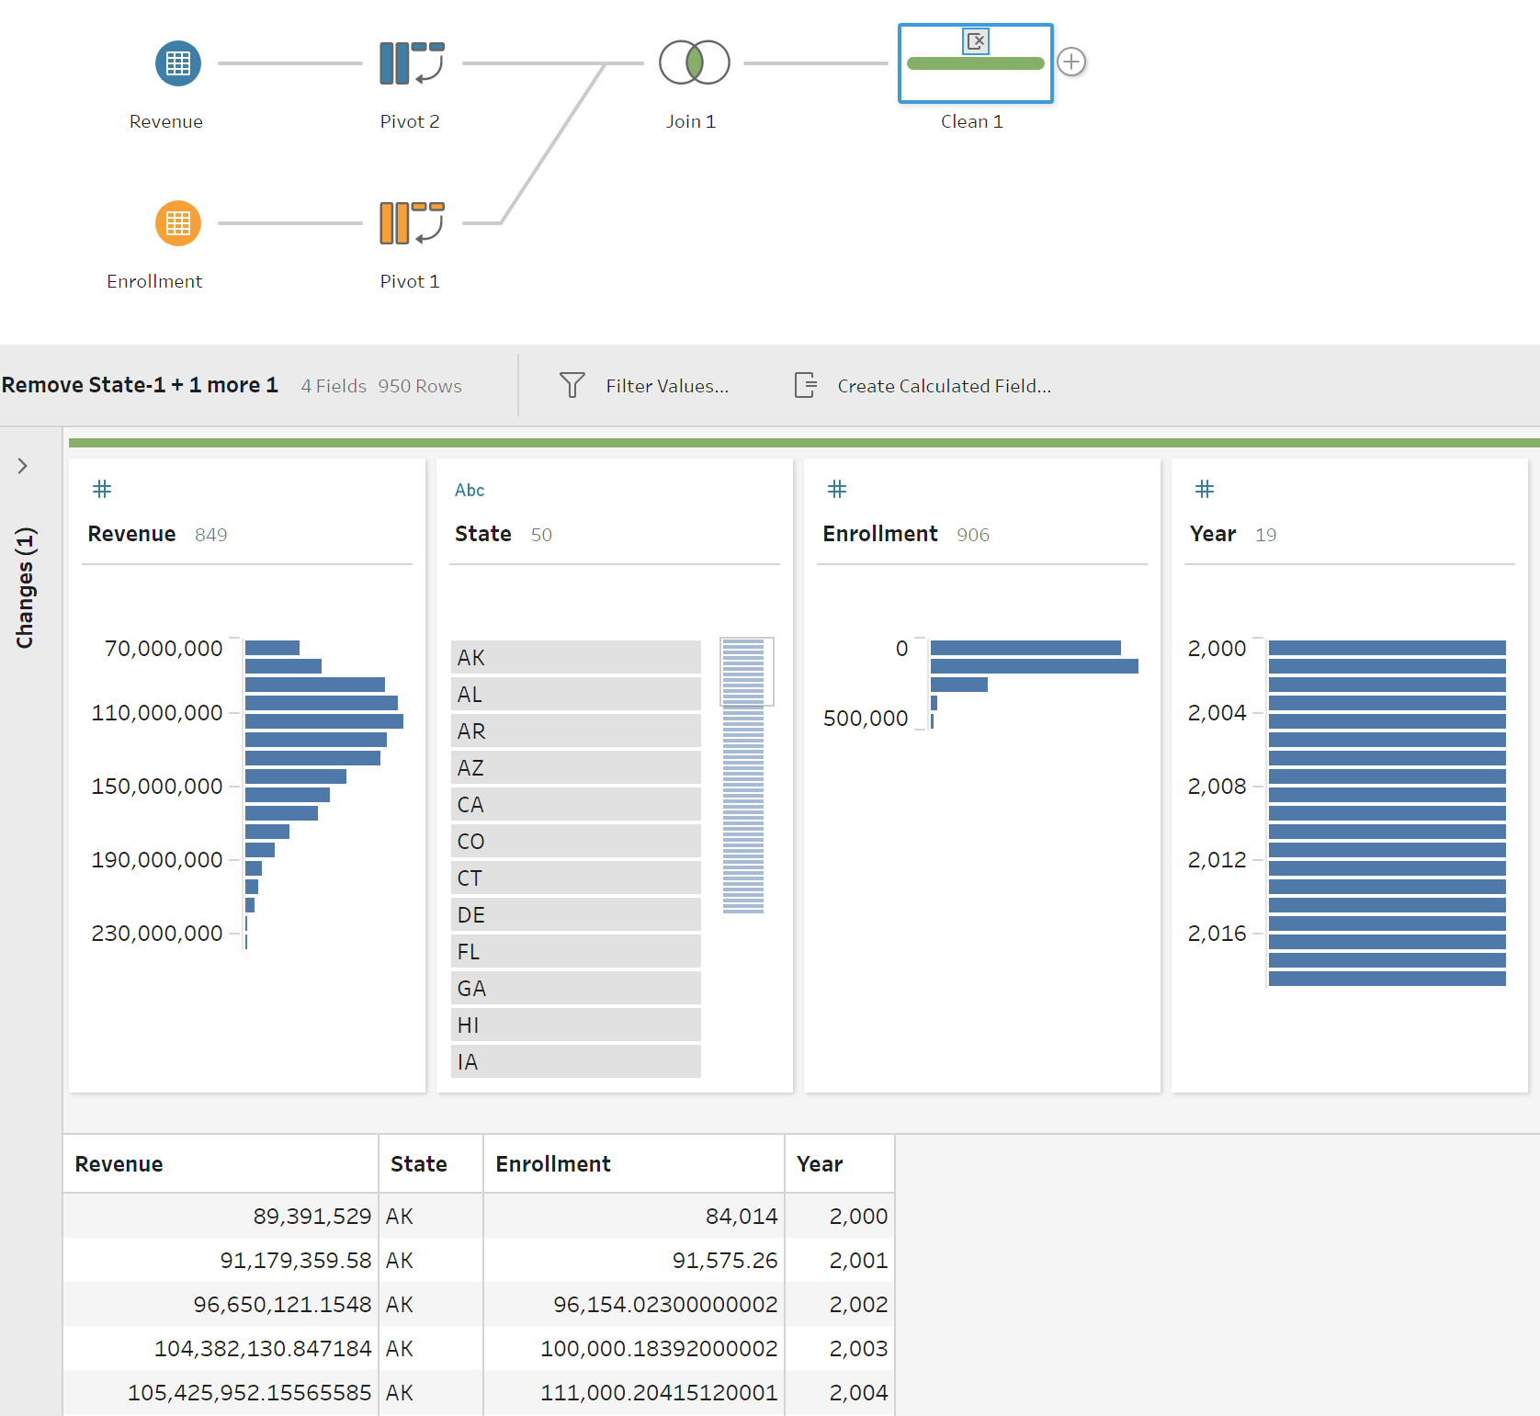Expand the Changes pane chevron
This screenshot has width=1540, height=1416.
[23, 466]
